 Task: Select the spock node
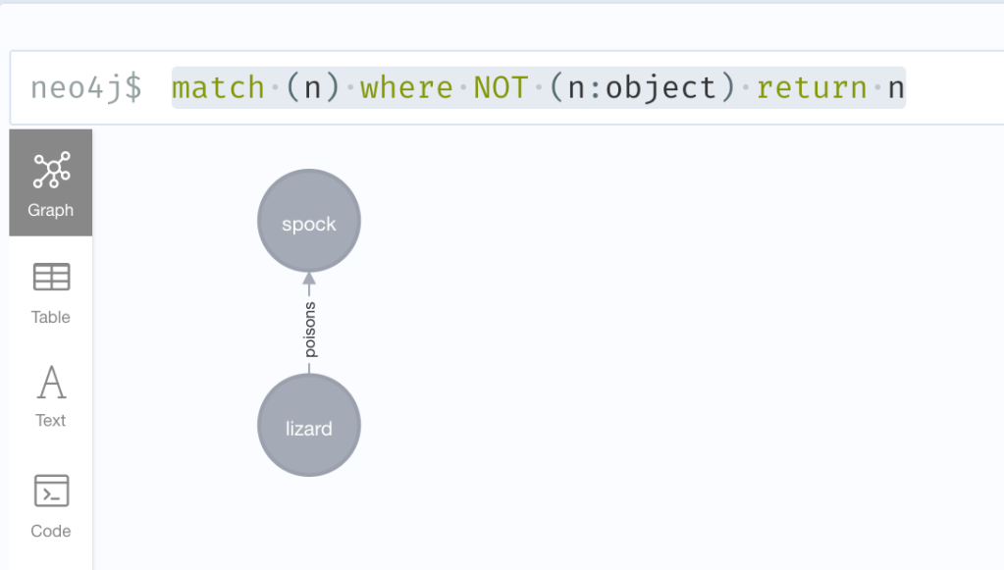pyautogui.click(x=309, y=221)
